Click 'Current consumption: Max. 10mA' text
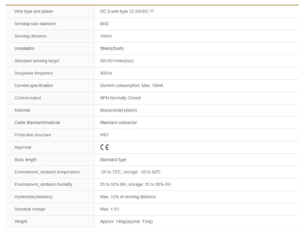Image resolution: width=299 pixels, height=228 pixels. pyautogui.click(x=132, y=85)
